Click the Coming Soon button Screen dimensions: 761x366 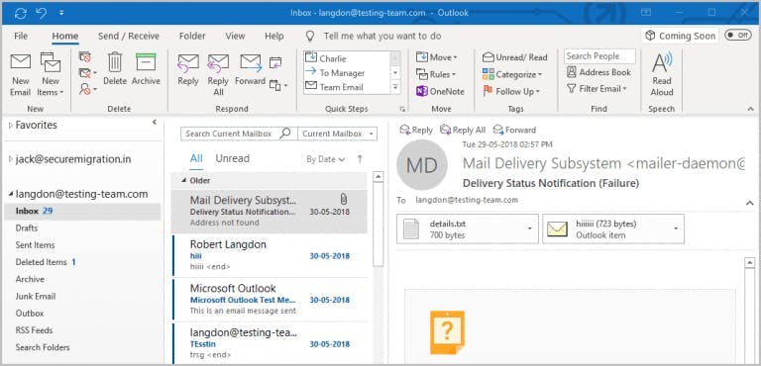click(680, 36)
